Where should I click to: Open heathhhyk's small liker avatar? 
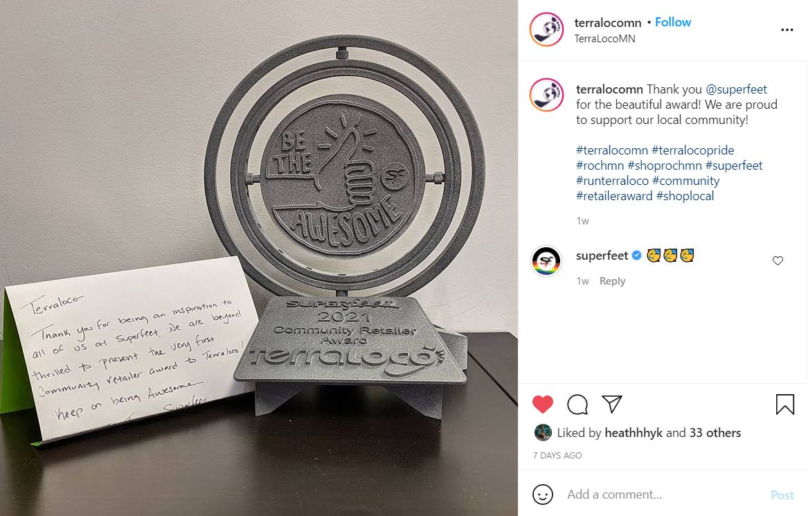coord(543,432)
